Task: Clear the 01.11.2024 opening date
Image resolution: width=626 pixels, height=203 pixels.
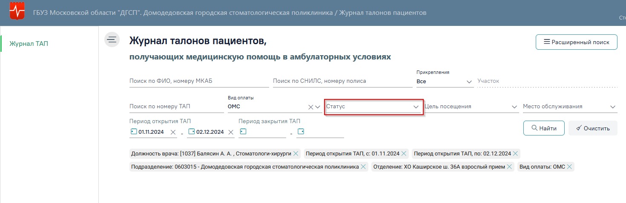Action: [x=173, y=132]
